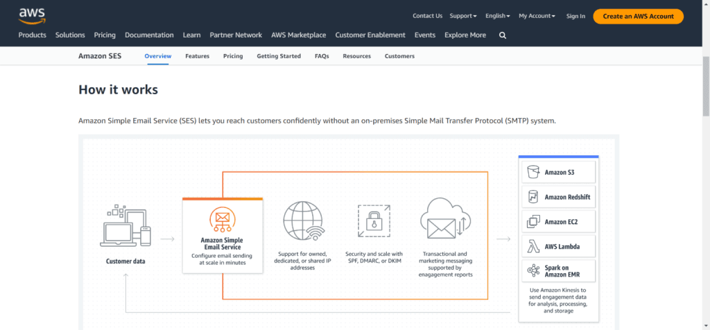The width and height of the screenshot is (710, 330).
Task: Expand the My Account dropdown
Action: pos(537,16)
